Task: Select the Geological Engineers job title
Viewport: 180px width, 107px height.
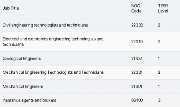Action: (22, 59)
